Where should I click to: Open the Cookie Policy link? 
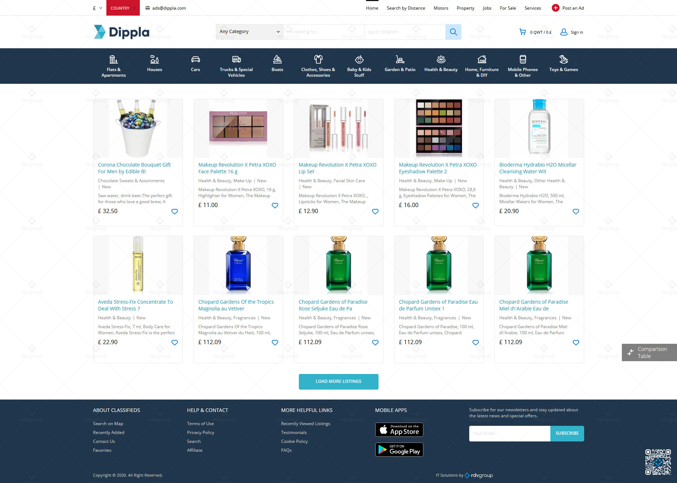(x=294, y=441)
